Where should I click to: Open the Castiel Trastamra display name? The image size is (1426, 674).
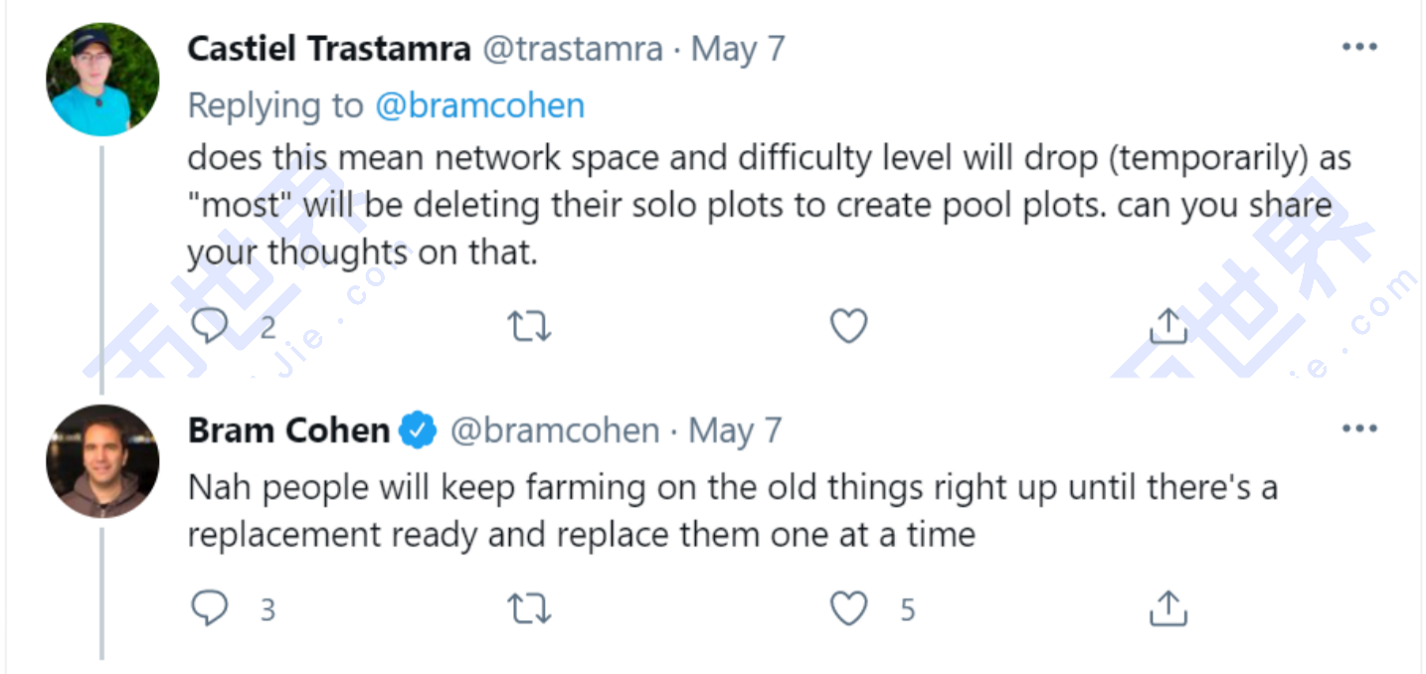coord(329,49)
